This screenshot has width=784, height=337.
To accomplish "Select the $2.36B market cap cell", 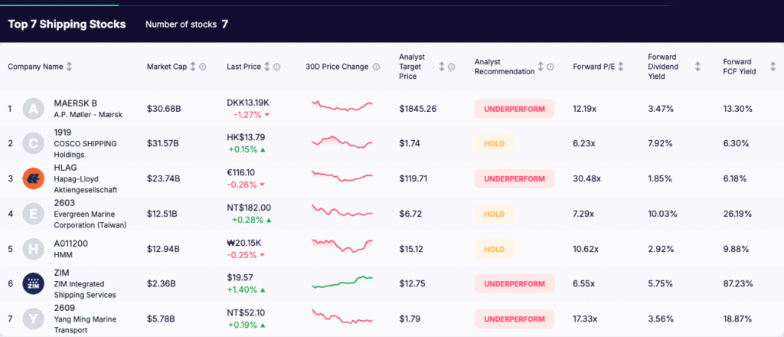I will 161,284.
